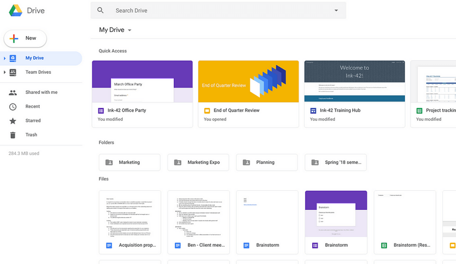456x264 pixels.
Task: Click the Google Drive logo icon
Action: click(15, 10)
